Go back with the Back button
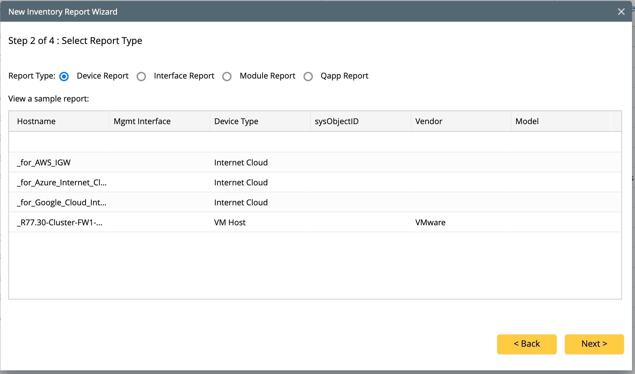Screen dimensions: 635x374 pos(526,344)
